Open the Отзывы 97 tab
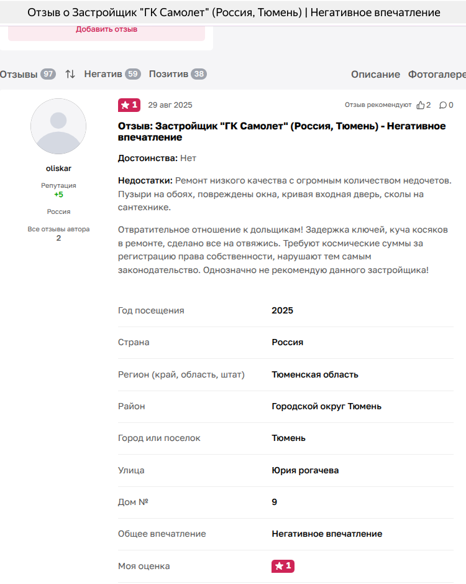Screen dimensions: 466x584 [27, 74]
